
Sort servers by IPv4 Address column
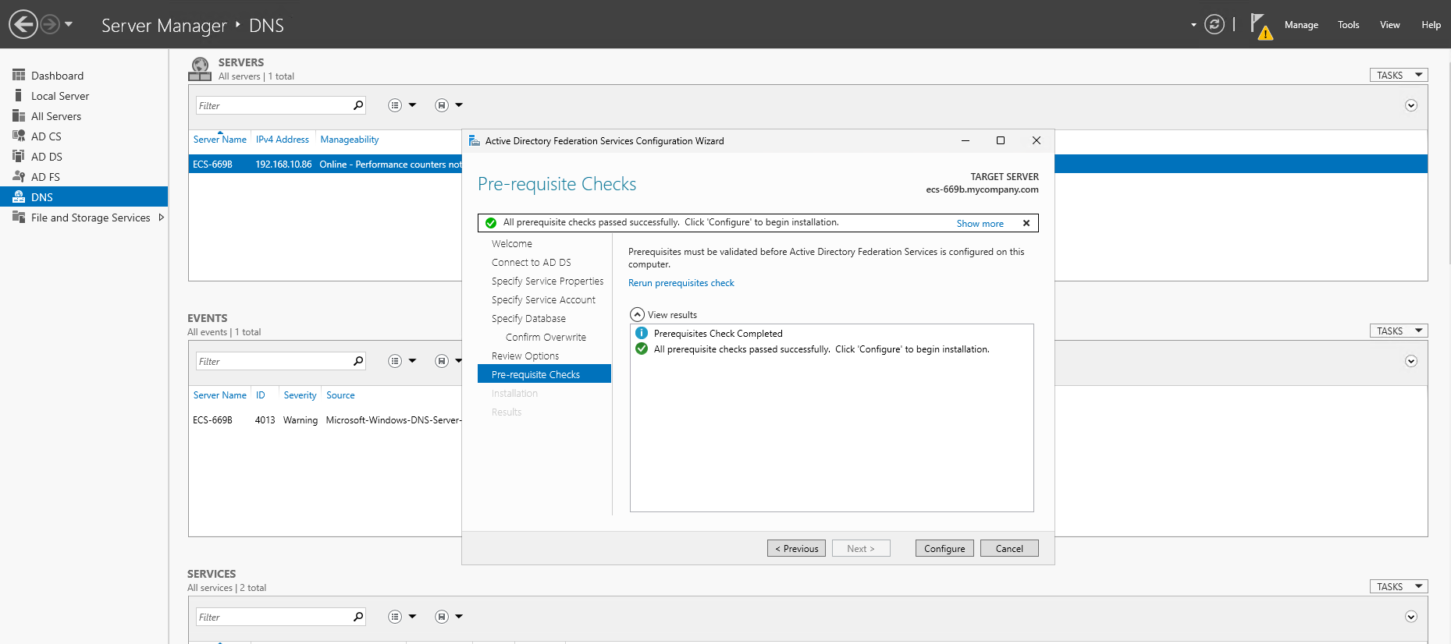(282, 140)
